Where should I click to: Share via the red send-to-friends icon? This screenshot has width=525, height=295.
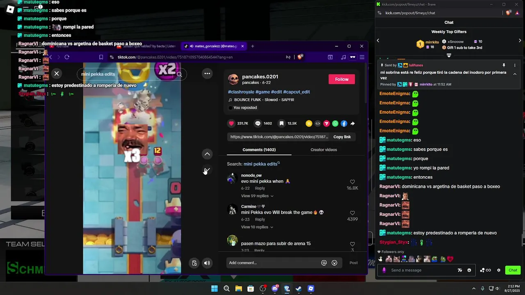[326, 123]
